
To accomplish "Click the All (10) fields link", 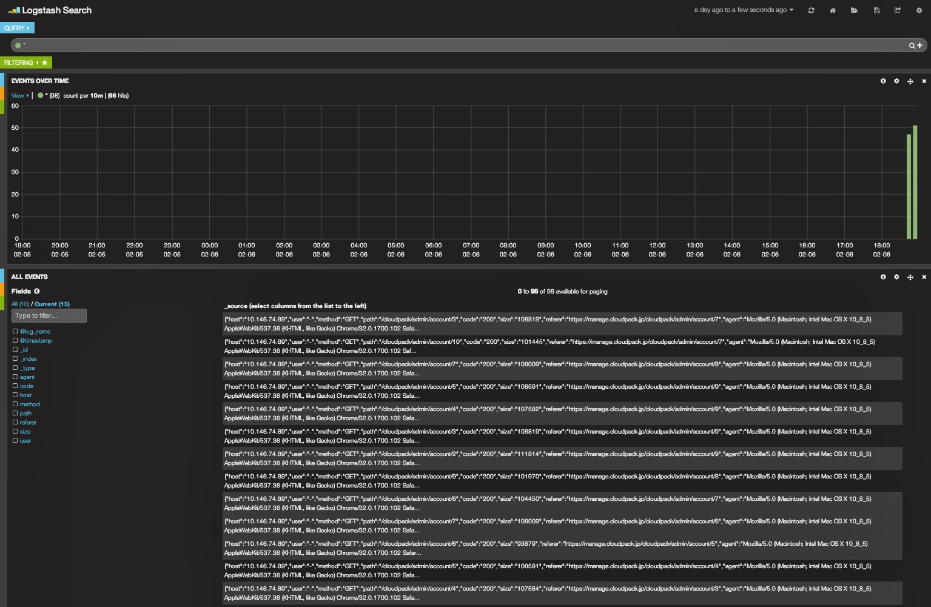I will pos(20,304).
